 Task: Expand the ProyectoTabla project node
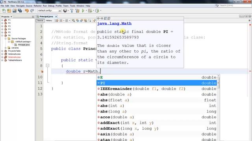click(x=2, y=51)
